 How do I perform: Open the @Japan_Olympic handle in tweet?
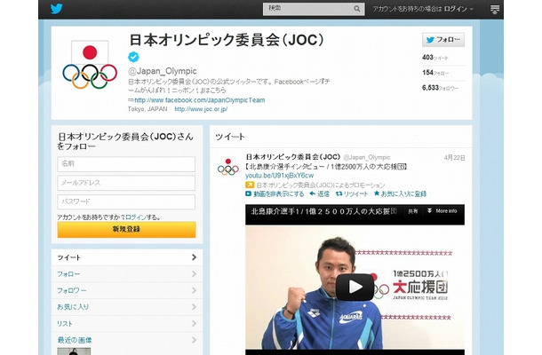367,157
